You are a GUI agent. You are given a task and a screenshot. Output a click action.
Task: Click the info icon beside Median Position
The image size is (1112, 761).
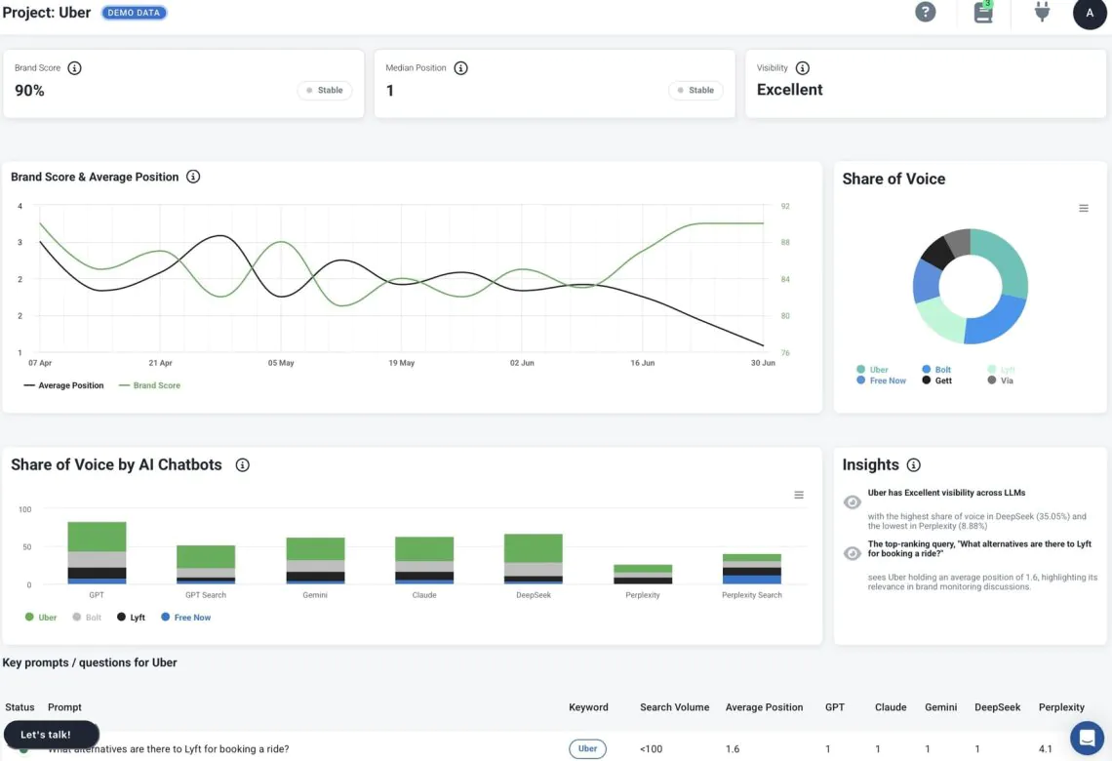(x=459, y=67)
